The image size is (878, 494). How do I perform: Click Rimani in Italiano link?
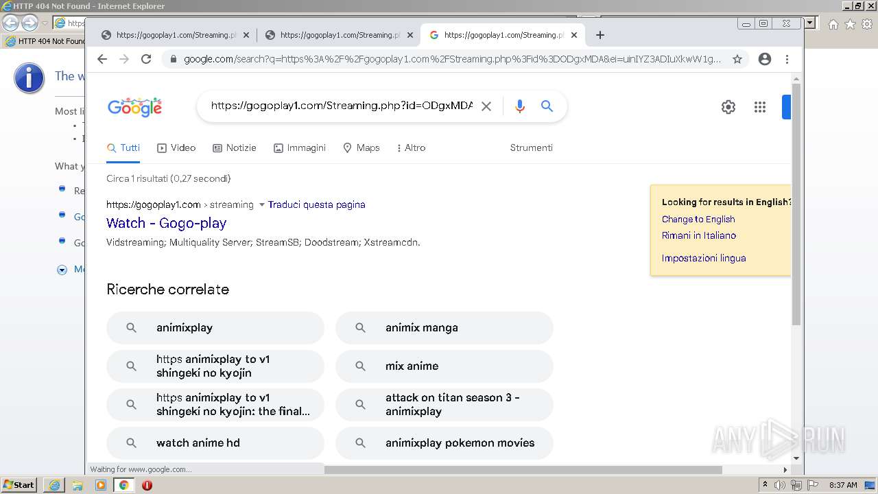pyautogui.click(x=699, y=235)
